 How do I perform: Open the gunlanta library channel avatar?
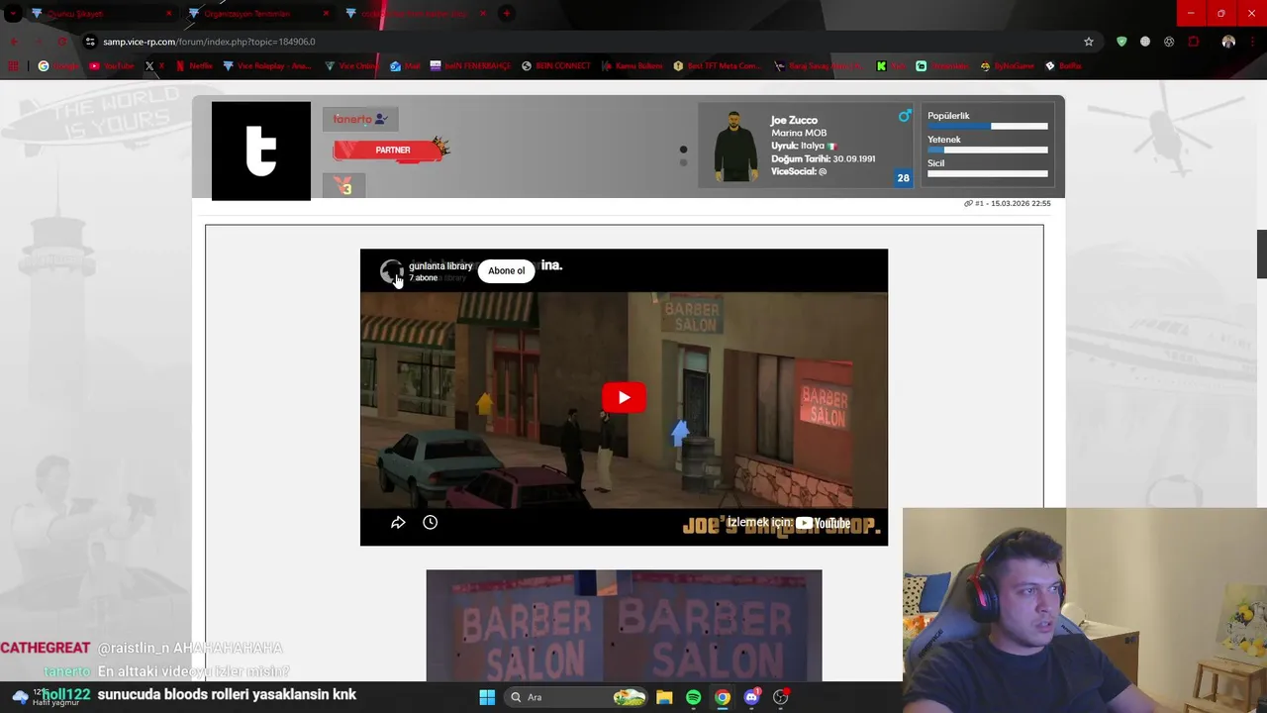pyautogui.click(x=392, y=271)
